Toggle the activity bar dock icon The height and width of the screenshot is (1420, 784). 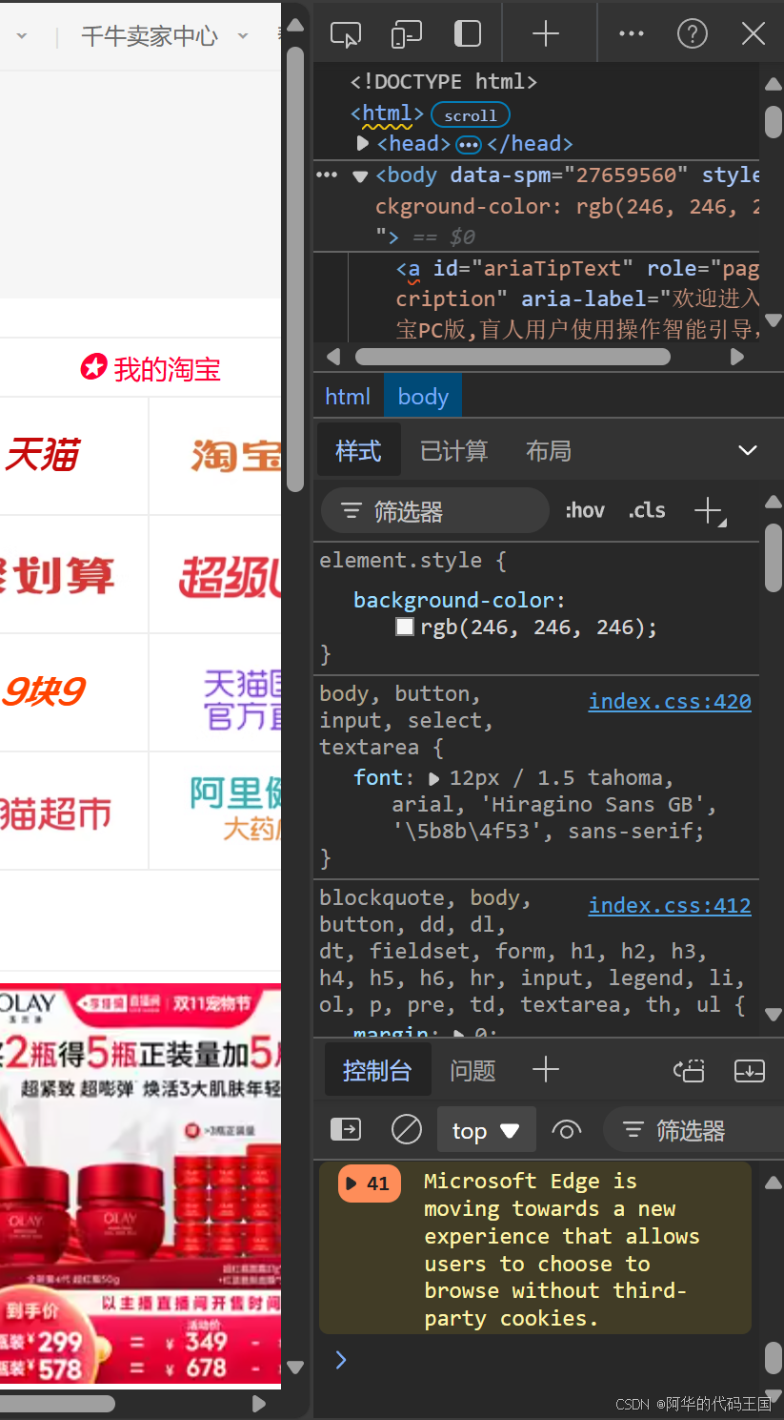[468, 34]
